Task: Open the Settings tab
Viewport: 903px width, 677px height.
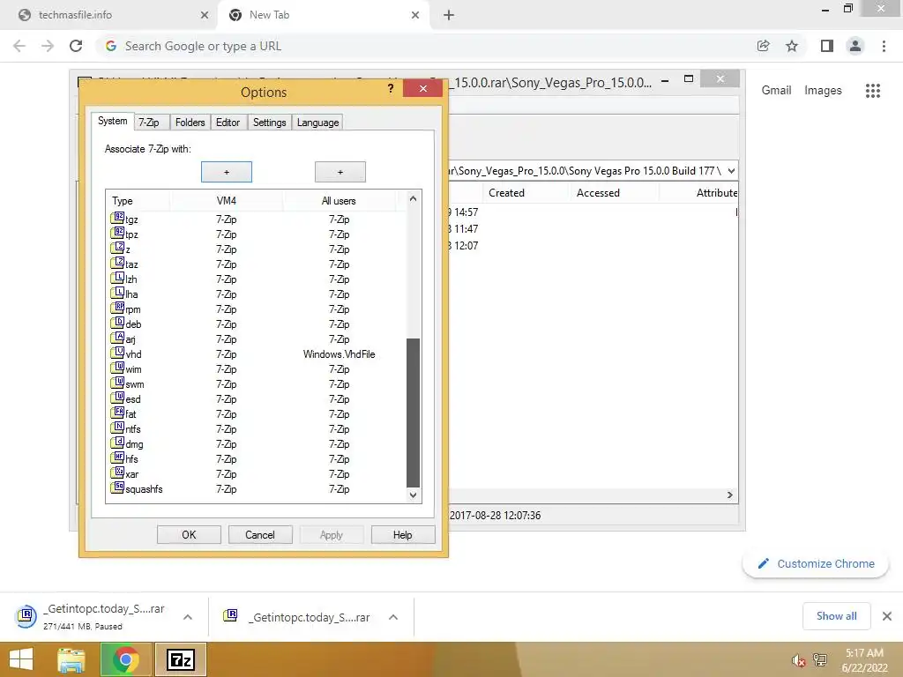Action: coord(270,123)
